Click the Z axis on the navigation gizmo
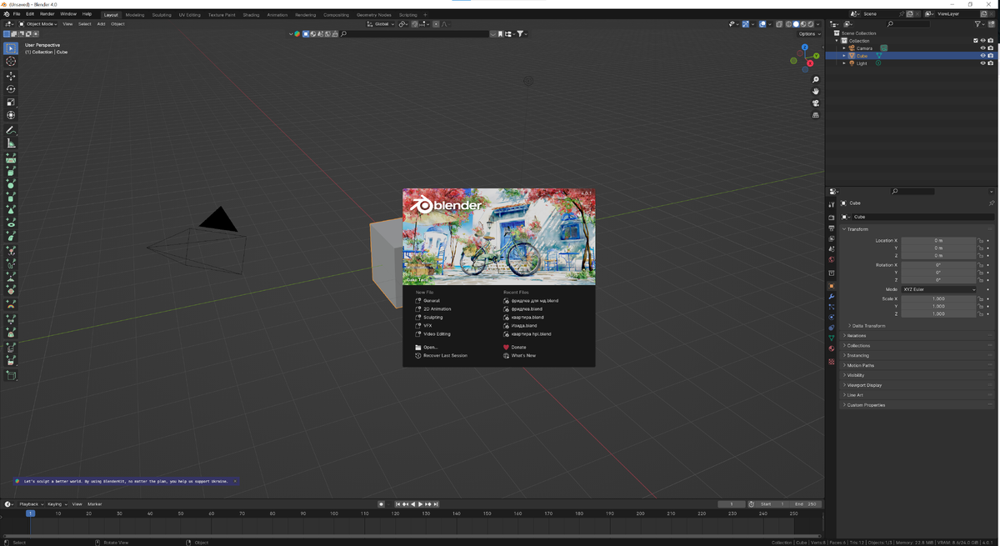Screen dimensions: 1000x546 coord(805,48)
